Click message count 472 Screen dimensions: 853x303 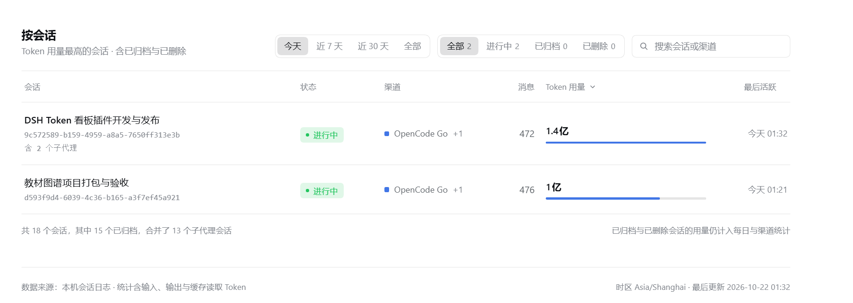(527, 134)
